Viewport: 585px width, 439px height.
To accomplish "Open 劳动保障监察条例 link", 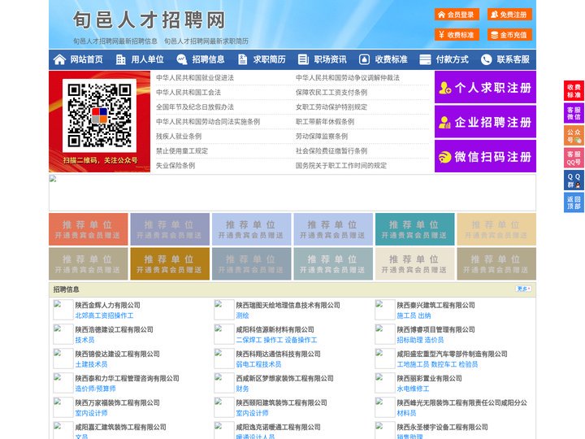I will (x=322, y=137).
